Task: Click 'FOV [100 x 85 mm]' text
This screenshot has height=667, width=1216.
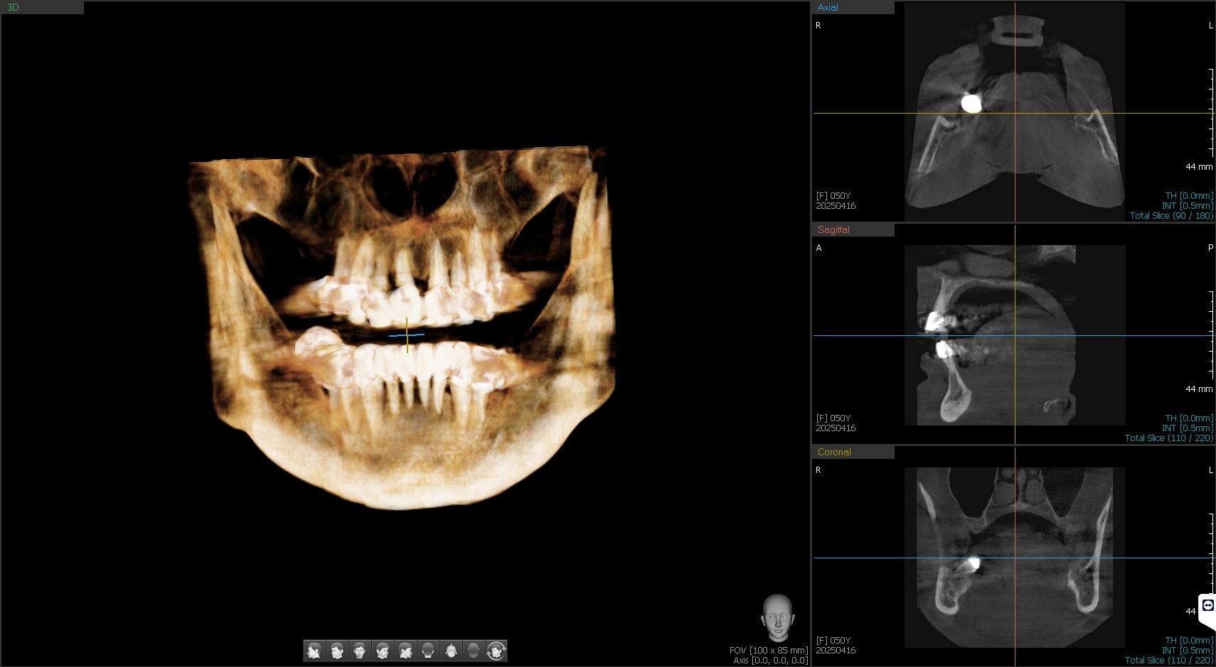Action: tap(769, 651)
